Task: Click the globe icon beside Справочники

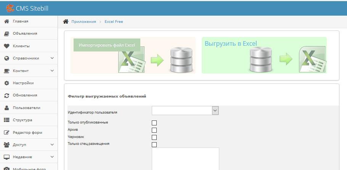Action: [x=6, y=58]
